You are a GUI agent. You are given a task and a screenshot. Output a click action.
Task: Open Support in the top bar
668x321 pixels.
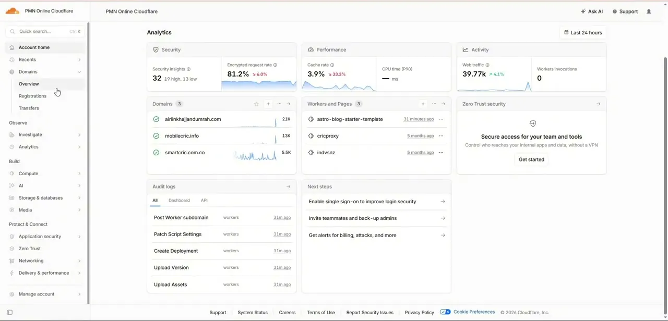coord(625,11)
